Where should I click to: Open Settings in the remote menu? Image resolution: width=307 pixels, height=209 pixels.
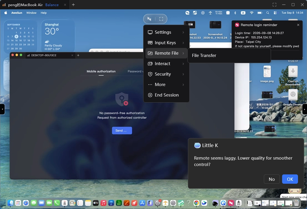166,32
